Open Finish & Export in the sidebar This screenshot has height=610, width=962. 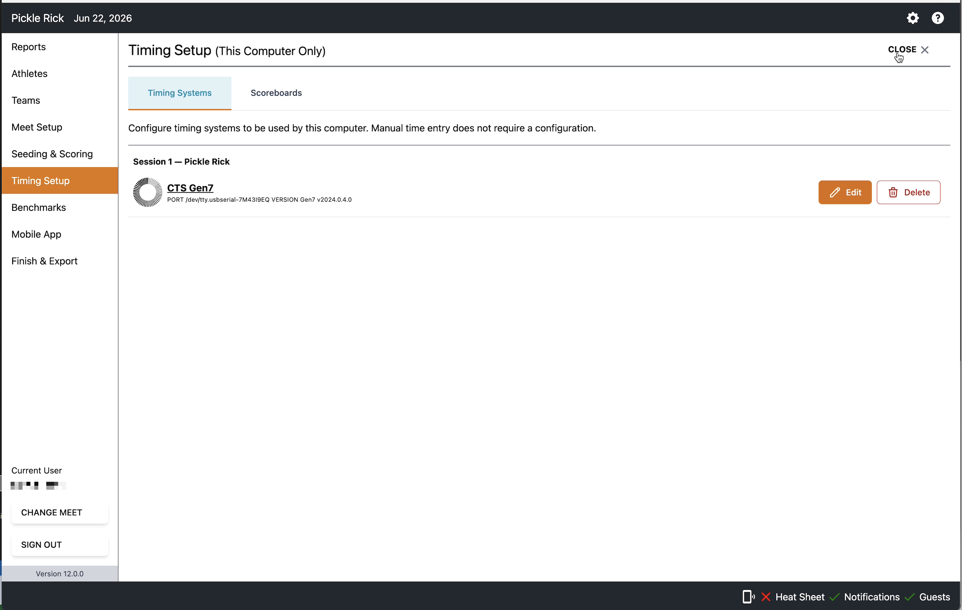60,261
